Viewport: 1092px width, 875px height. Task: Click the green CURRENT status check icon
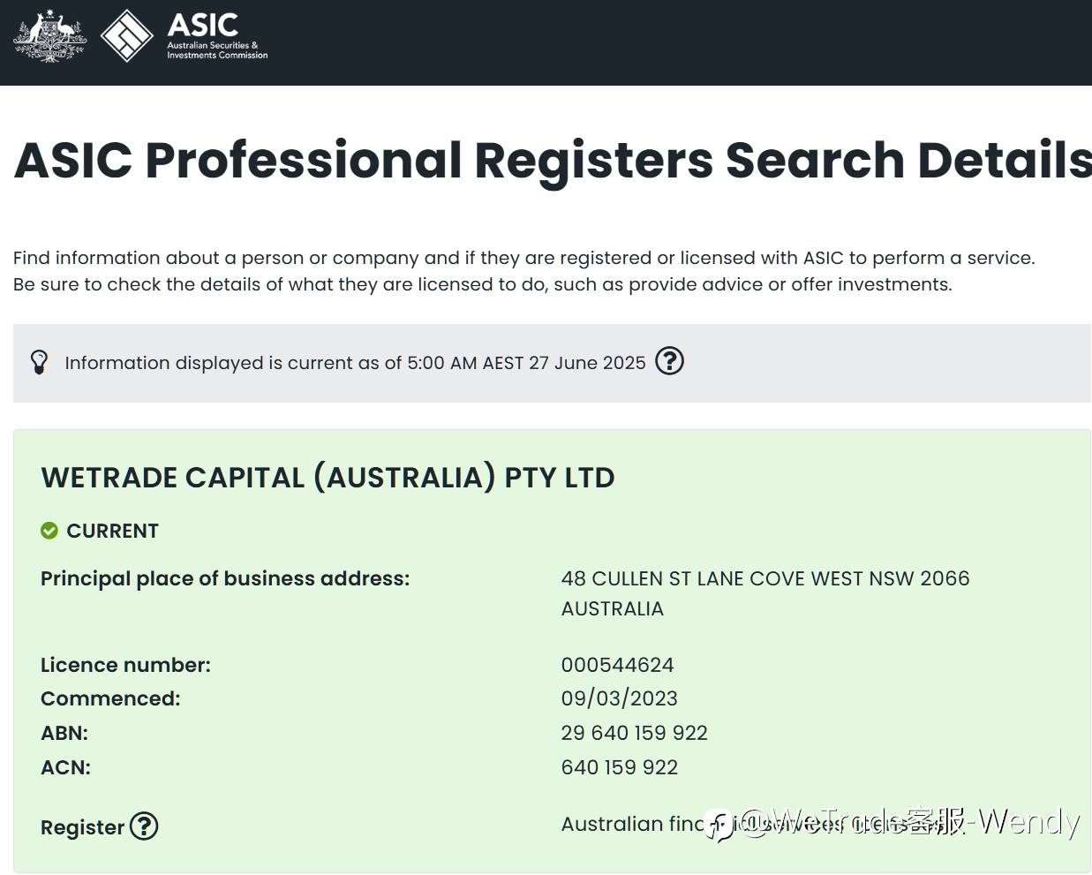pyautogui.click(x=49, y=531)
